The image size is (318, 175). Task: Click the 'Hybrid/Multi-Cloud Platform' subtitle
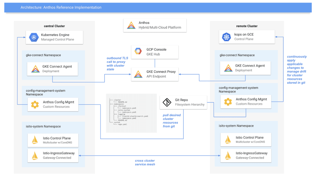pos(160,27)
